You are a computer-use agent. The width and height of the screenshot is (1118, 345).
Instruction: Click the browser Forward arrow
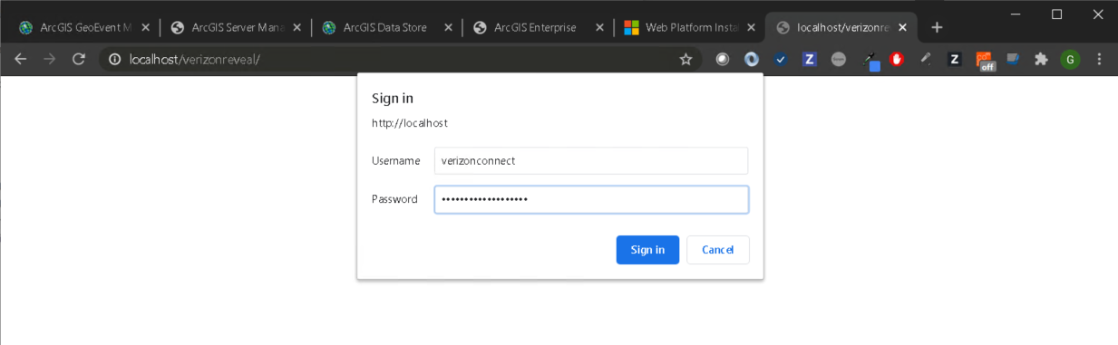[x=50, y=59]
